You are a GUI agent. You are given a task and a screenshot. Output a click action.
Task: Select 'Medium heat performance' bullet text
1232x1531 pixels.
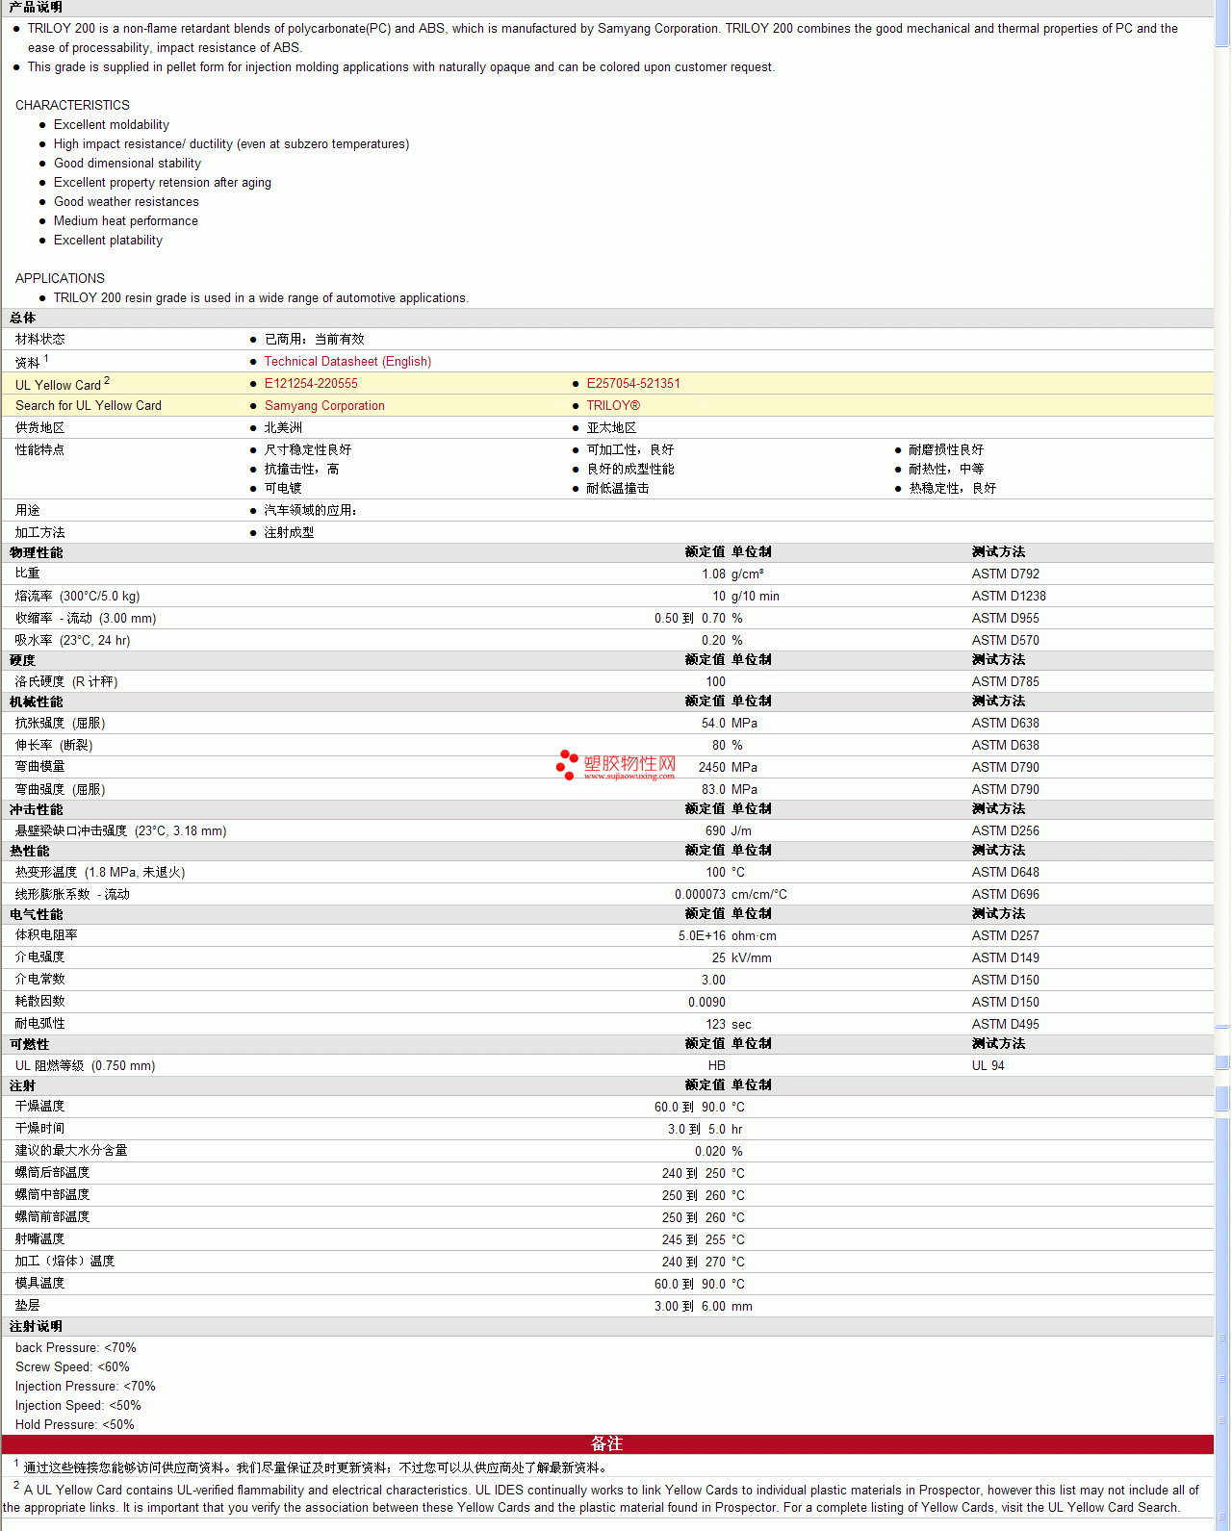126,221
